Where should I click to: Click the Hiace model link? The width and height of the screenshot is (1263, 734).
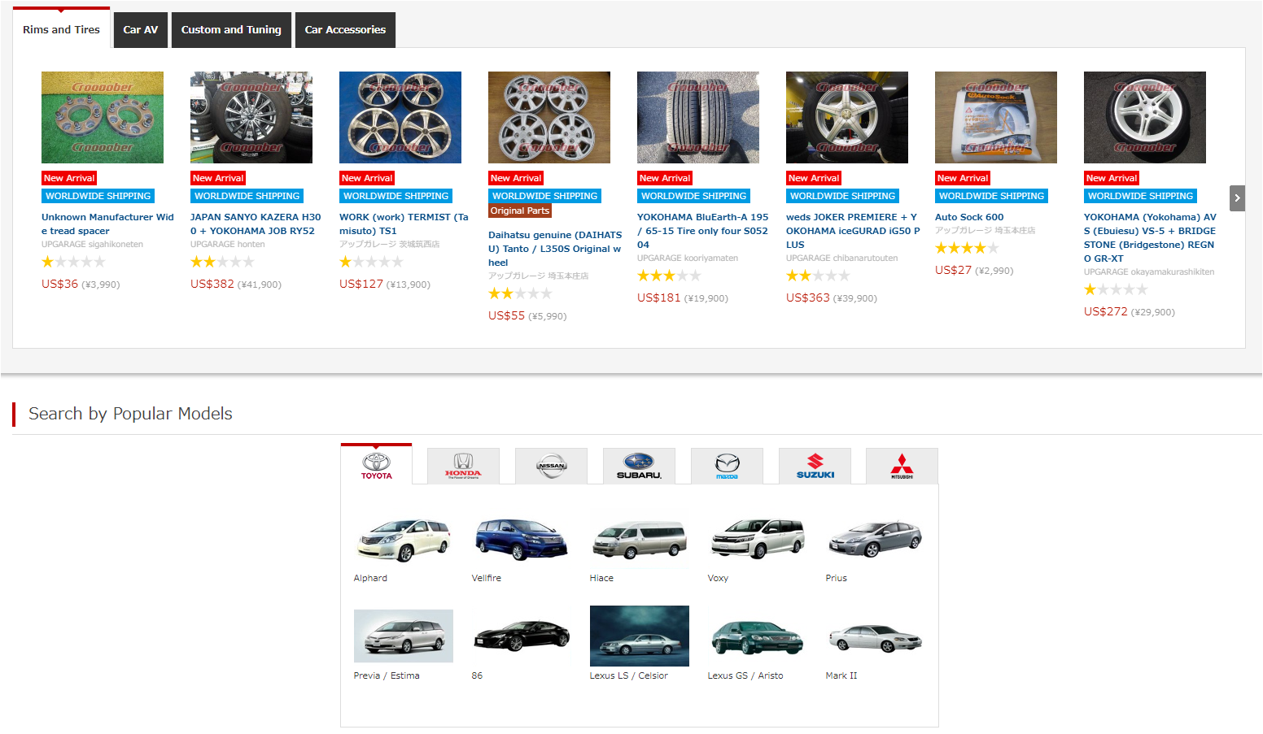tap(601, 578)
